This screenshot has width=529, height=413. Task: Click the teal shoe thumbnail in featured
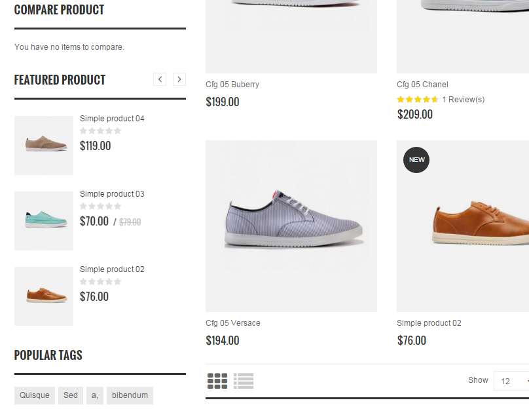(x=44, y=221)
